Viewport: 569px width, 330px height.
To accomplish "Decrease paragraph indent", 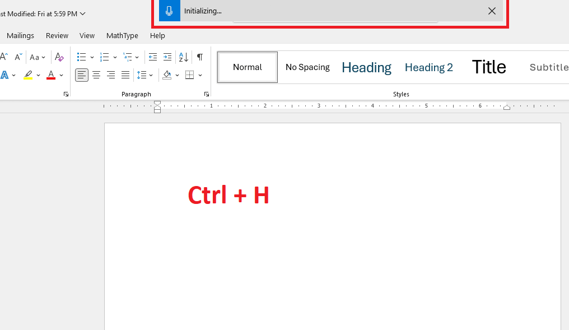I will 153,57.
